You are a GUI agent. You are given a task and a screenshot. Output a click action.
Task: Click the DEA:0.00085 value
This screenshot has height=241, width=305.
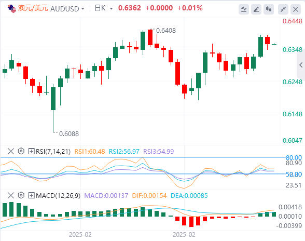(x=189, y=195)
